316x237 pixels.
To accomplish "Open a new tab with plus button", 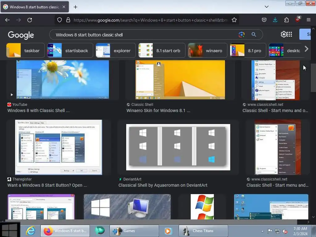I will (75, 7).
